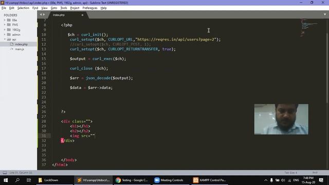This screenshot has height=185, width=329.
Task: Click the volume tray icon
Action: 283,180
